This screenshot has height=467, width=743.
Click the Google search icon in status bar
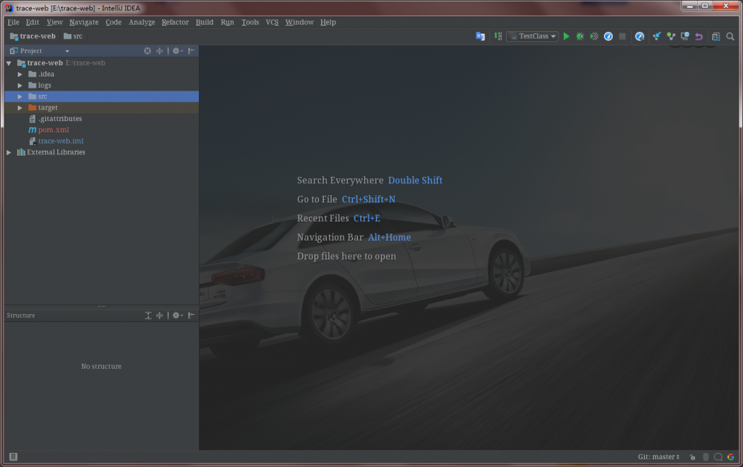[x=731, y=457]
